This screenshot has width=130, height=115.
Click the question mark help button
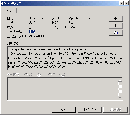point(121,3)
